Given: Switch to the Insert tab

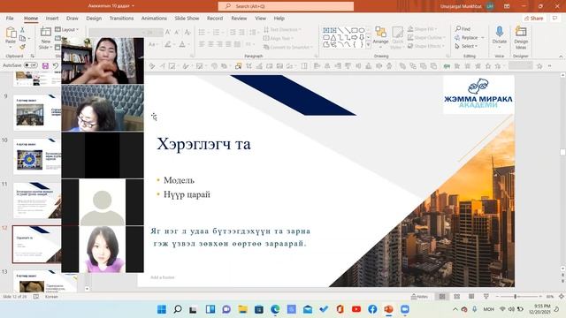Looking at the screenshot, I should 52,18.
